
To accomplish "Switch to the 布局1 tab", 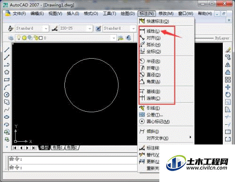I will pyautogui.click(x=57, y=148).
